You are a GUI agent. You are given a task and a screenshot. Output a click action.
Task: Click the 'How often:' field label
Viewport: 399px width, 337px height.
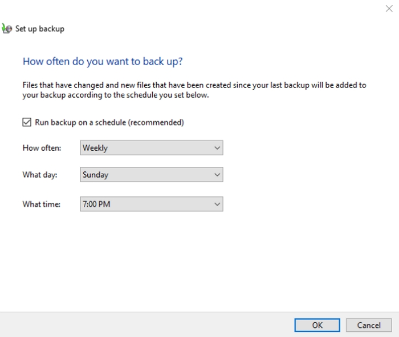click(x=42, y=148)
